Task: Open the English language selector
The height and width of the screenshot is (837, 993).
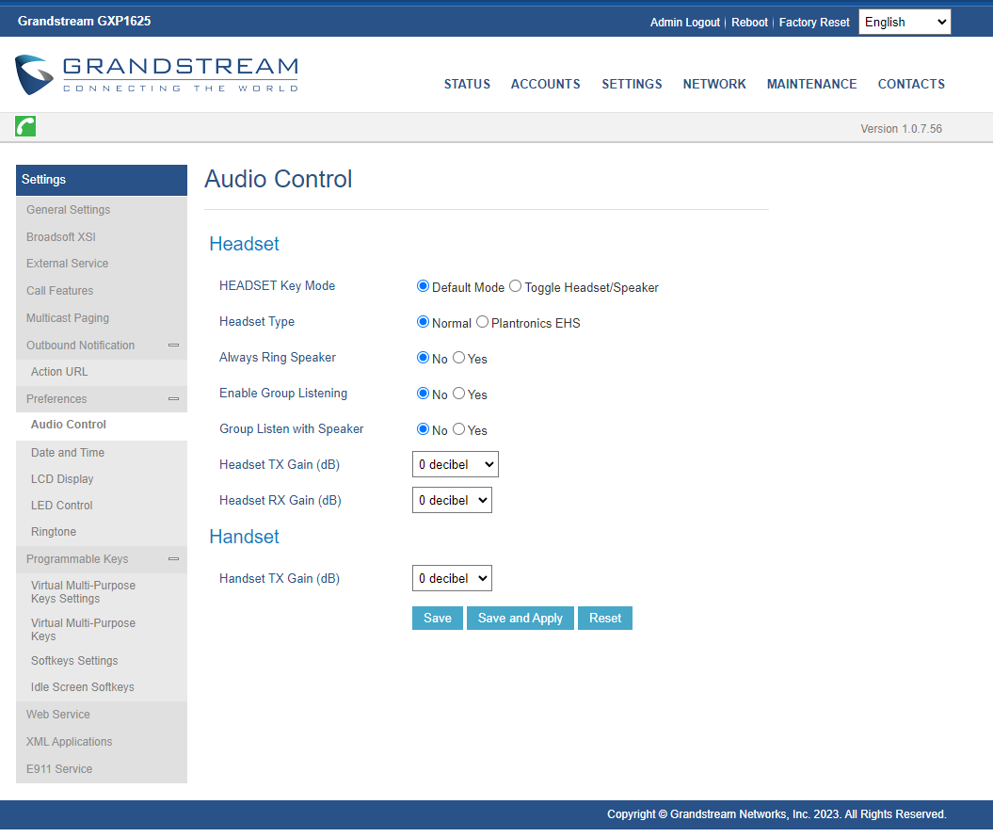Action: click(x=904, y=22)
